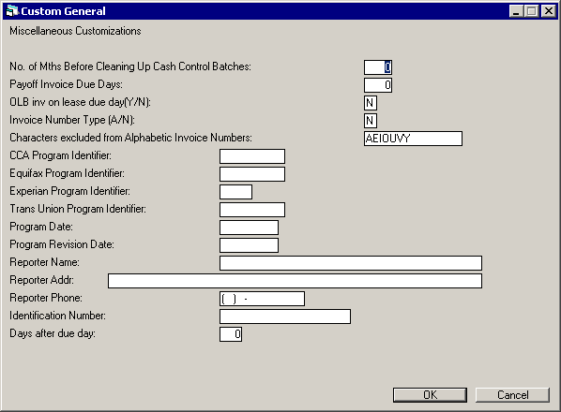Select the Payoff Invoice Due Days field

pos(378,85)
